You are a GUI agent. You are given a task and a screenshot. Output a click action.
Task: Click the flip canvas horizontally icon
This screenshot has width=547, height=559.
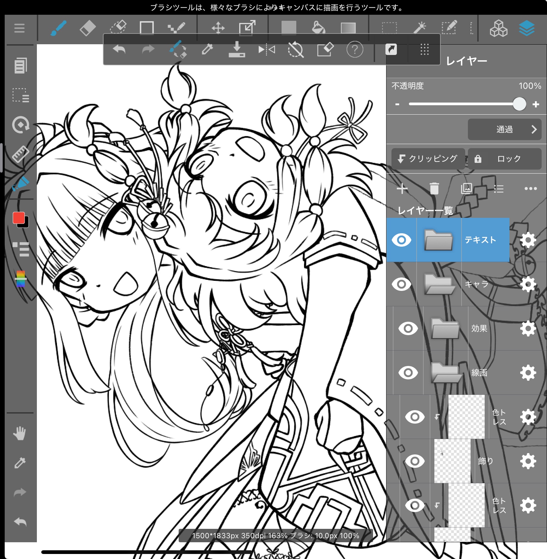[x=266, y=50]
